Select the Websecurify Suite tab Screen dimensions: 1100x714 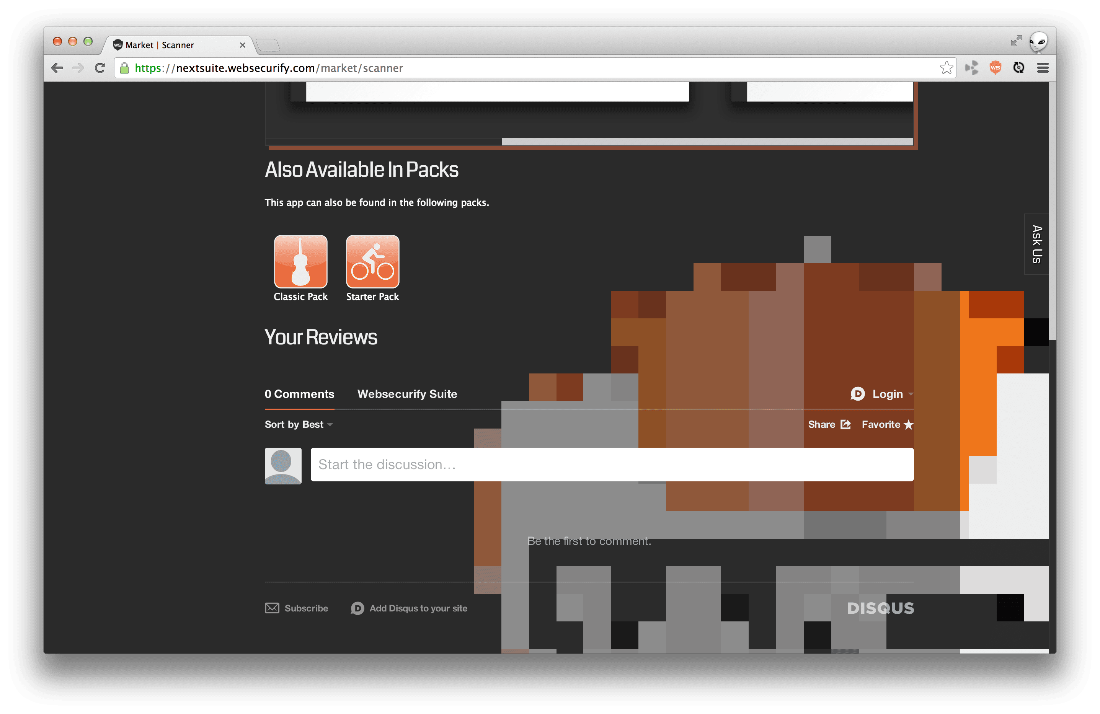coord(407,394)
